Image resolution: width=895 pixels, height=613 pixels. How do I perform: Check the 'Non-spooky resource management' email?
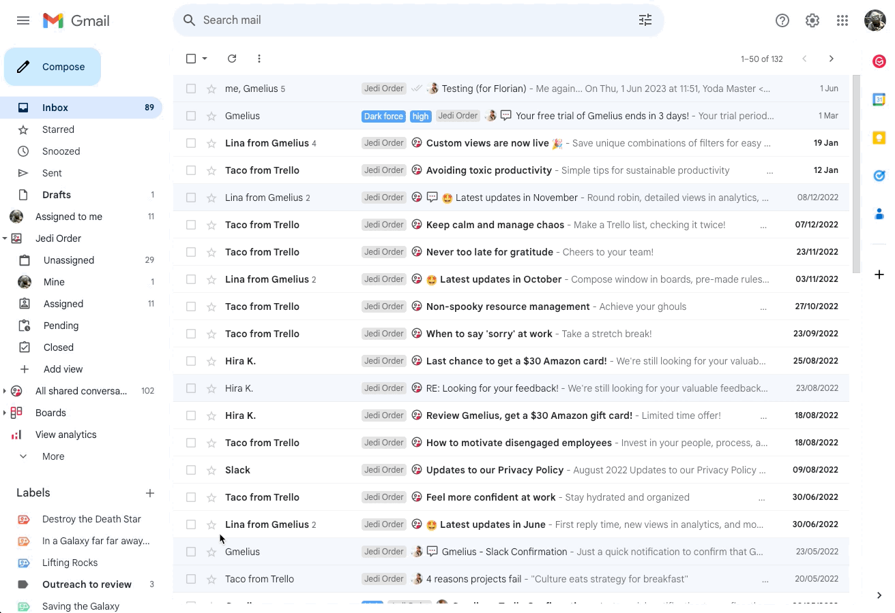click(x=191, y=306)
